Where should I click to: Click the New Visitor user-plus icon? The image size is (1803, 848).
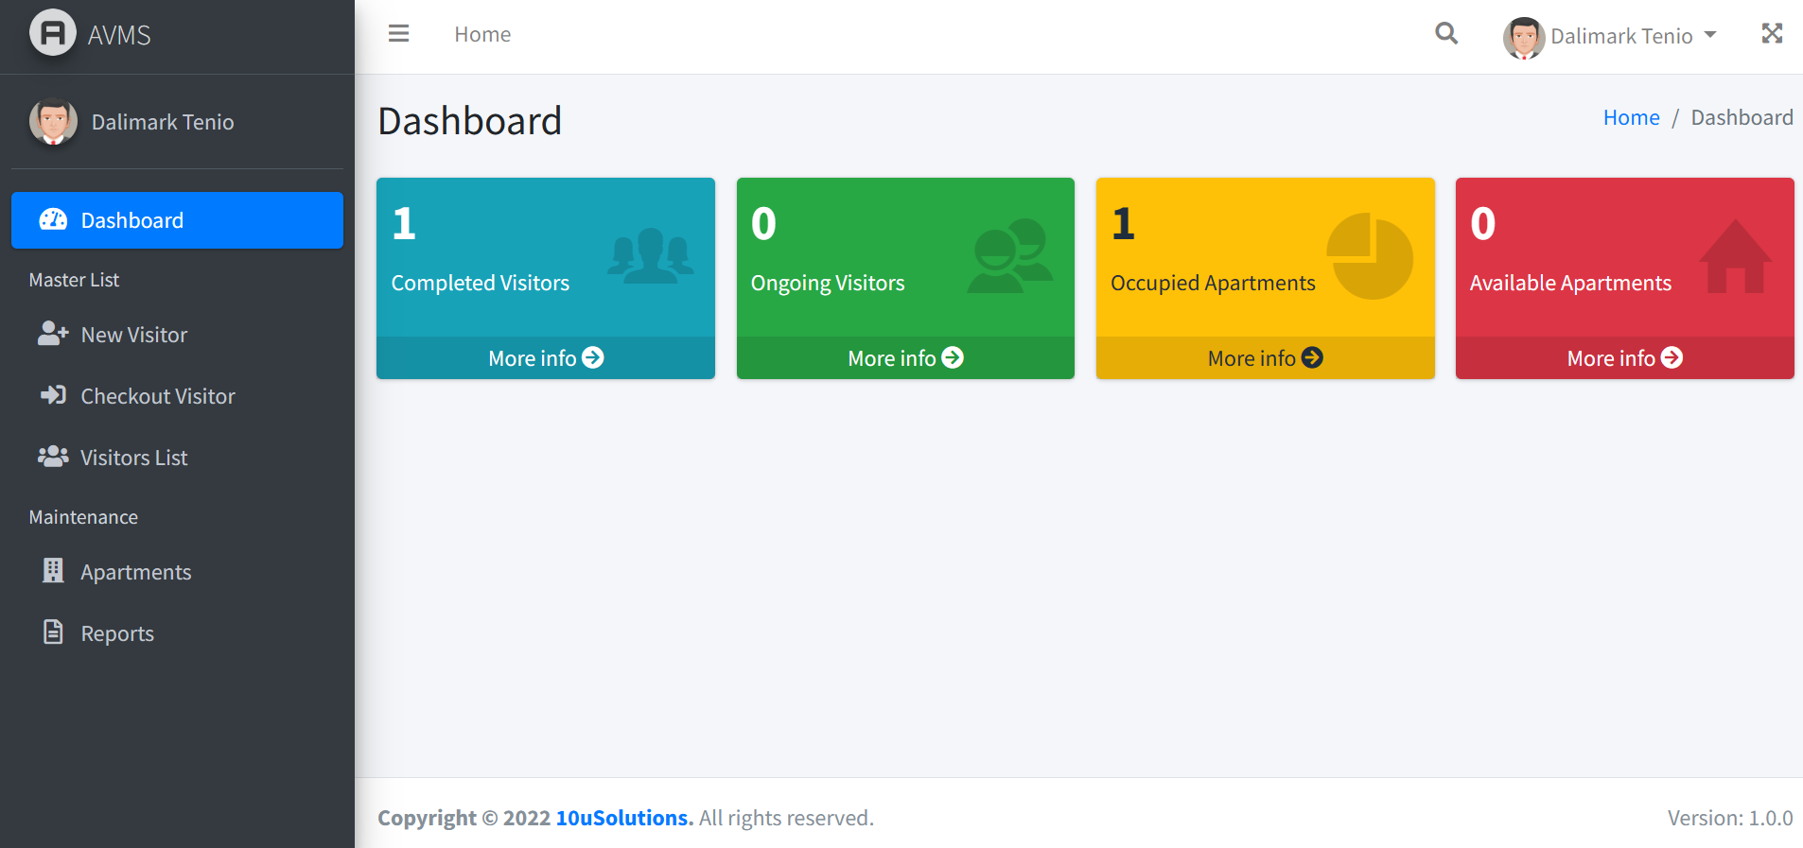[53, 334]
